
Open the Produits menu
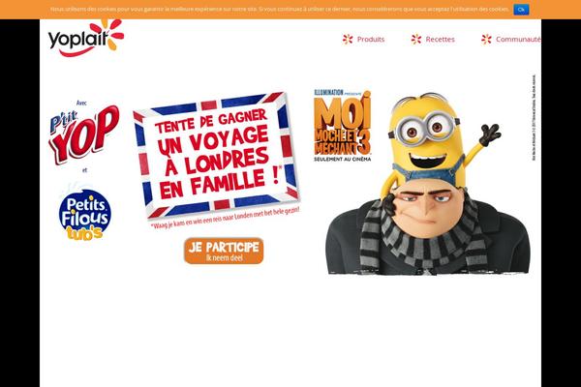tap(371, 40)
